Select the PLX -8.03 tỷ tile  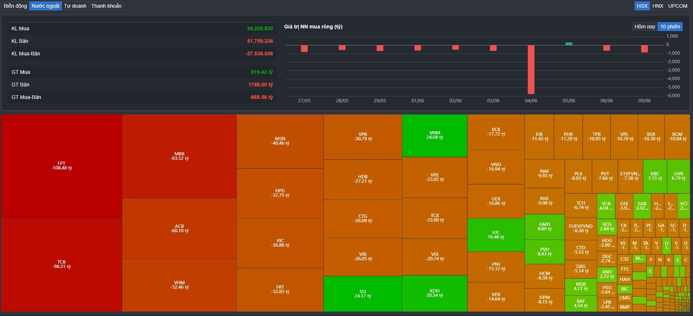click(578, 176)
